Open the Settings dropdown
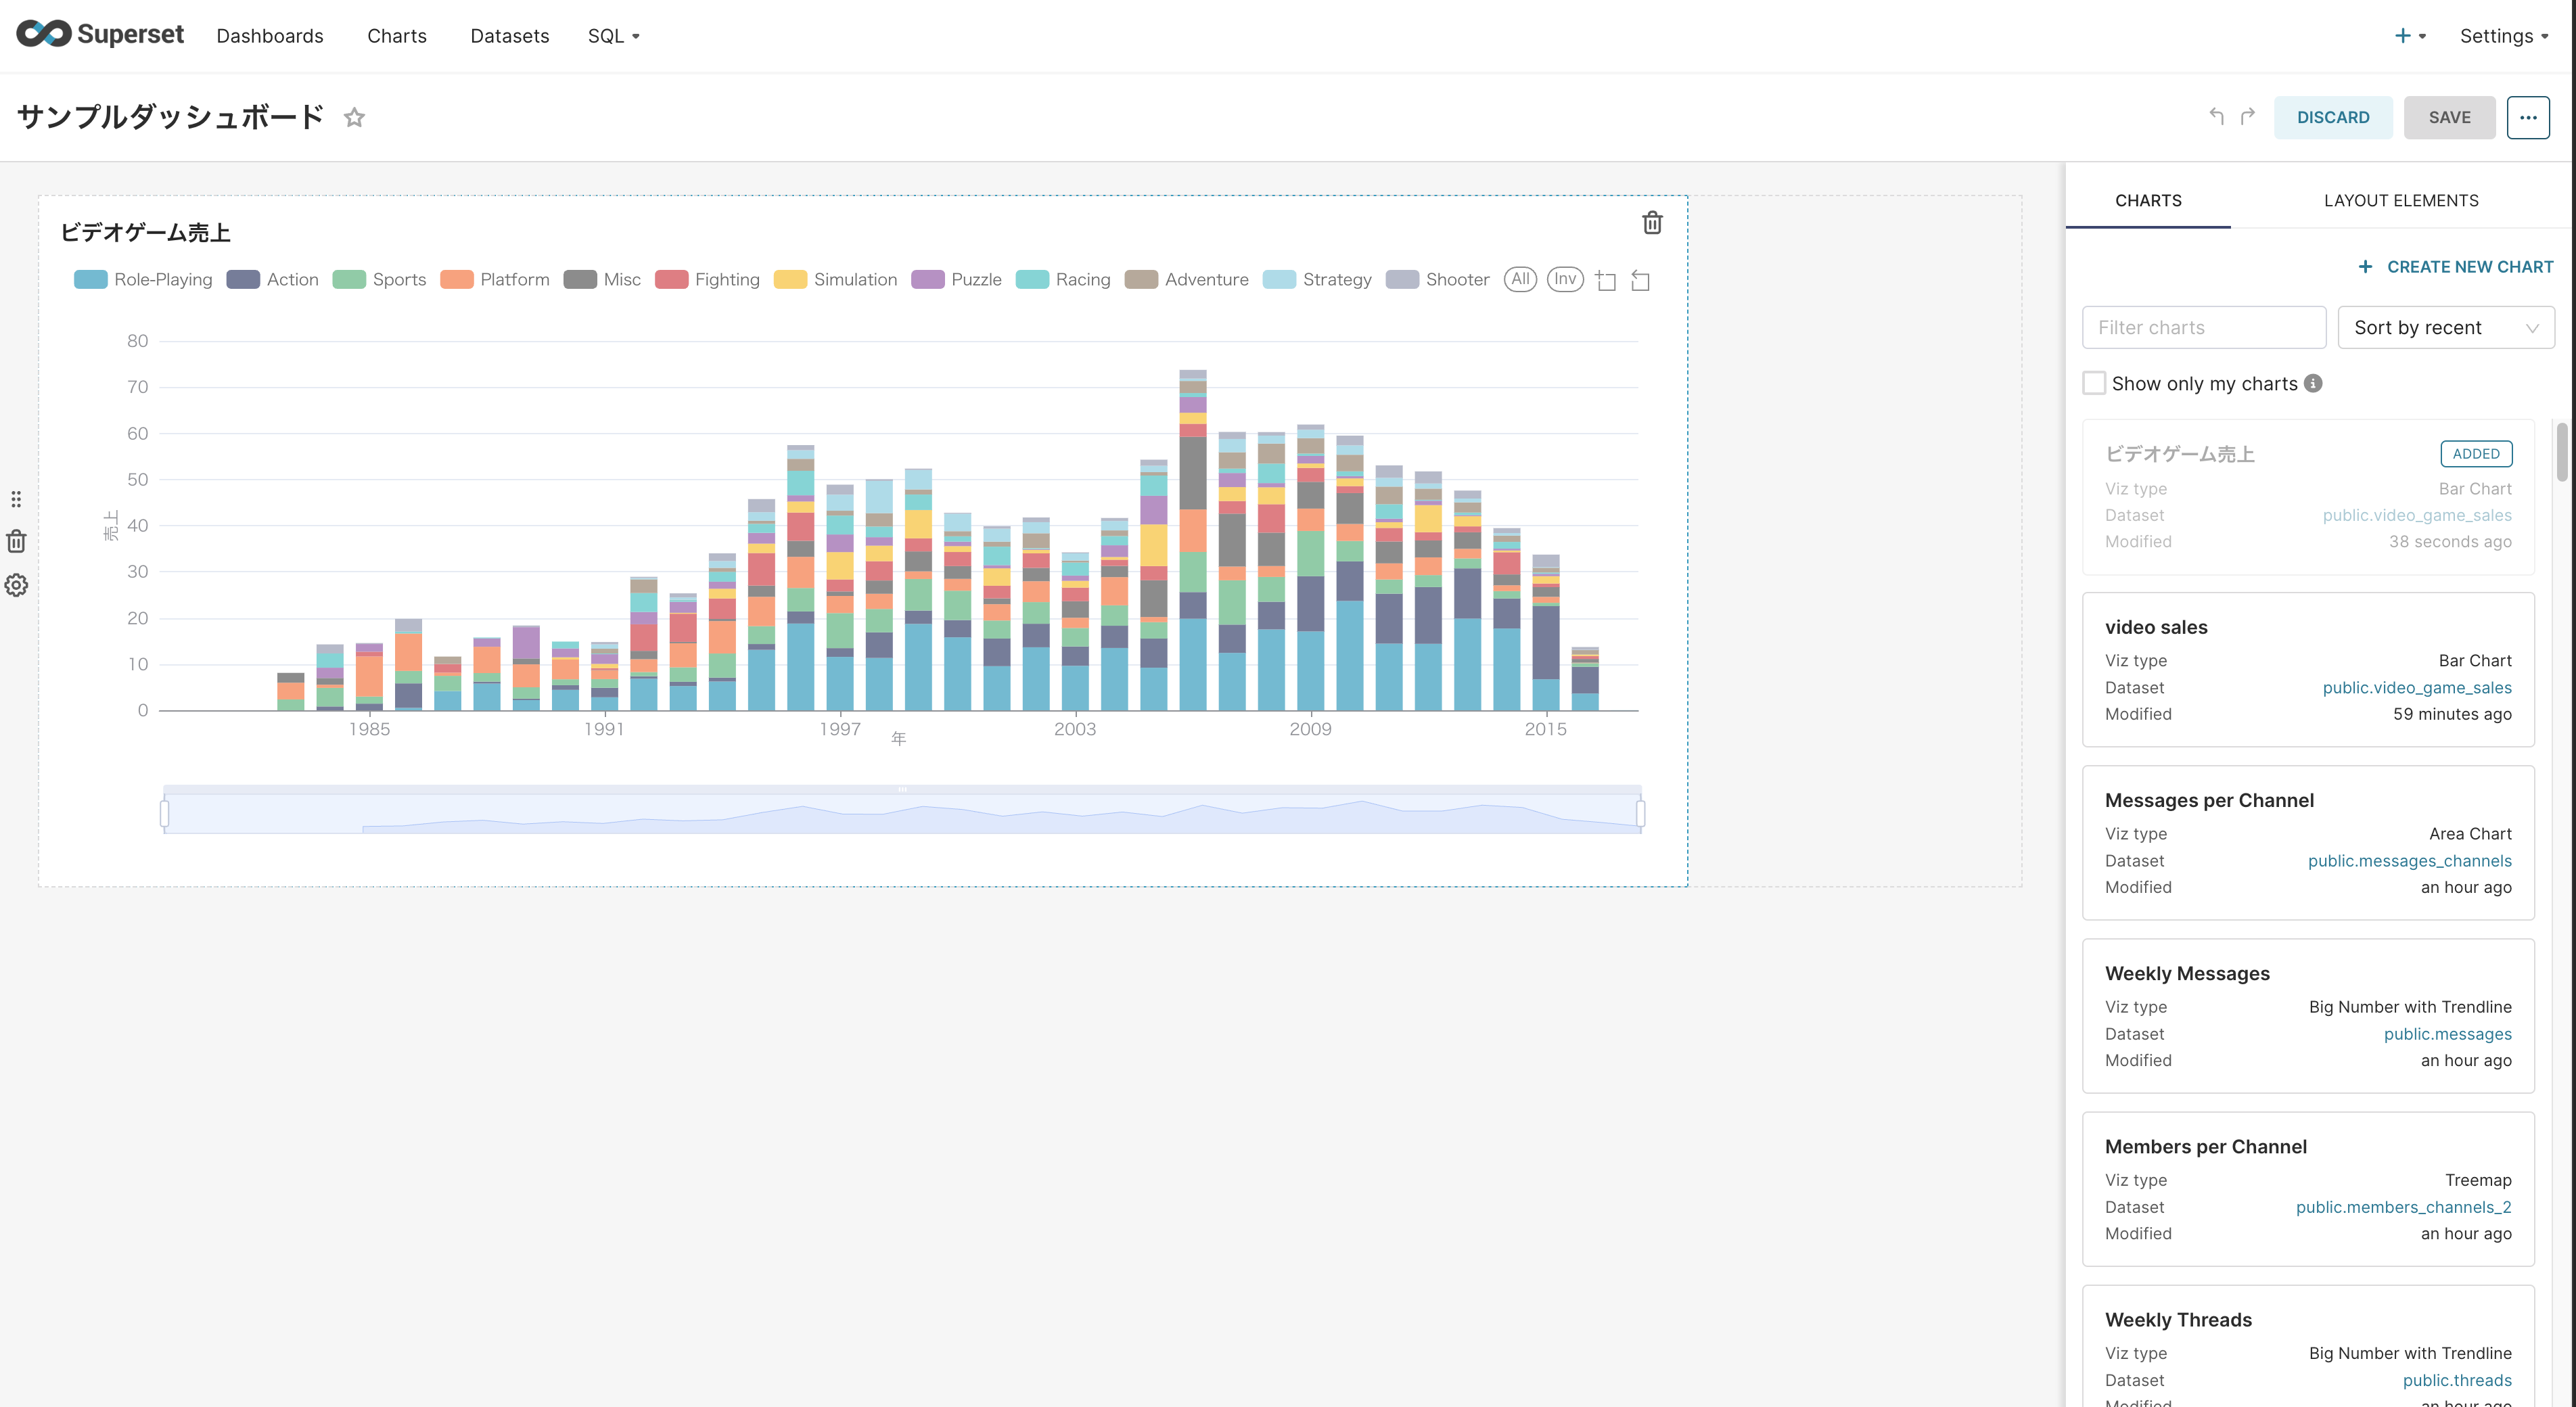This screenshot has height=1407, width=2576. click(x=2503, y=36)
